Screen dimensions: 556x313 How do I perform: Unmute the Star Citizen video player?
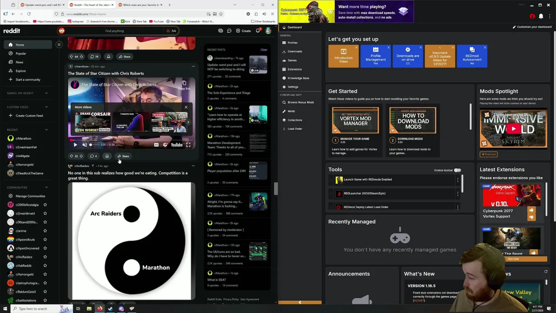(85, 145)
